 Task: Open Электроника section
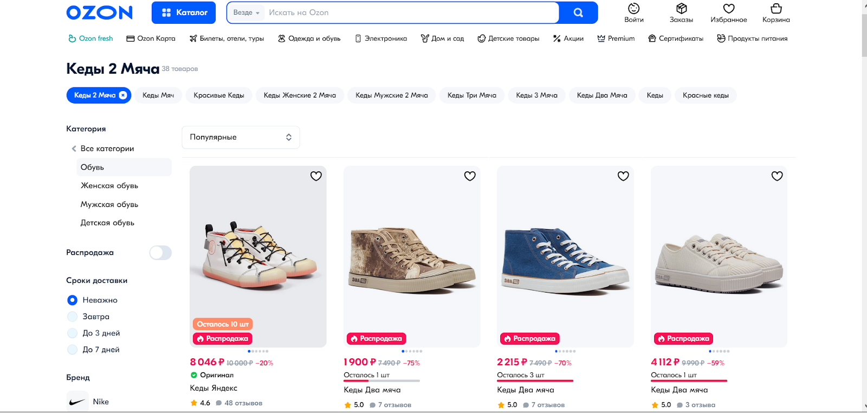[x=380, y=38]
